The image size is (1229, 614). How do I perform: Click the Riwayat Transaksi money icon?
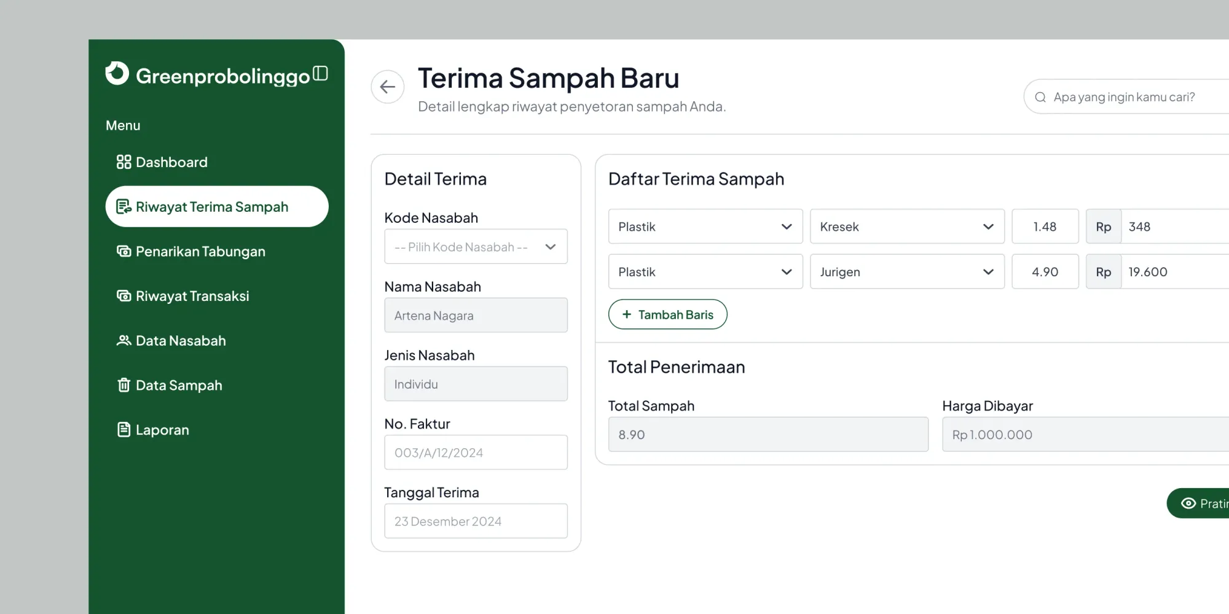(124, 296)
